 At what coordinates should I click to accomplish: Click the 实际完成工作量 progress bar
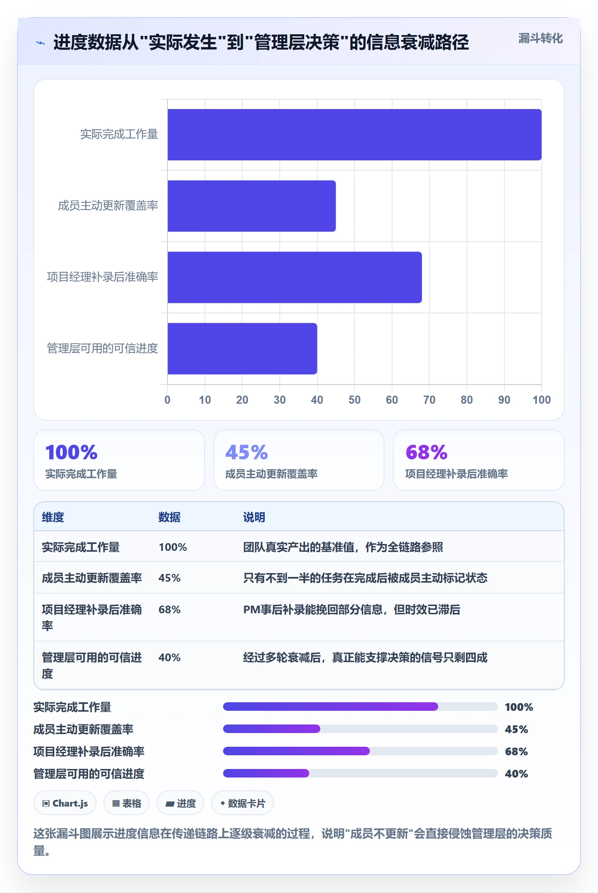(361, 707)
